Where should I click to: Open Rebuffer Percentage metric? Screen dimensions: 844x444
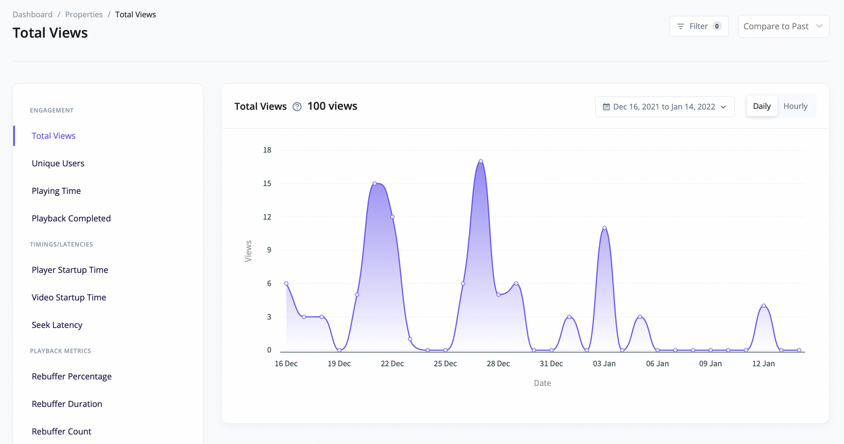(72, 377)
